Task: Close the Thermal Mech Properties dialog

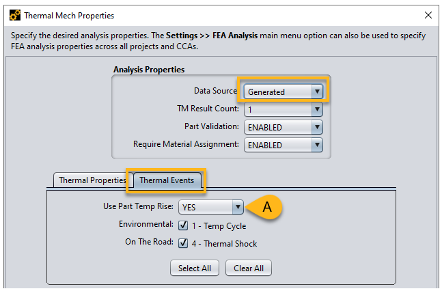Action: (428, 15)
